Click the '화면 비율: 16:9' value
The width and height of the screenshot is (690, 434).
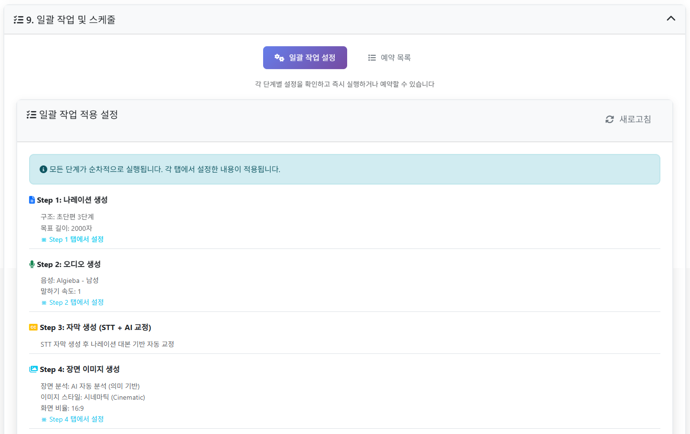pyautogui.click(x=62, y=408)
